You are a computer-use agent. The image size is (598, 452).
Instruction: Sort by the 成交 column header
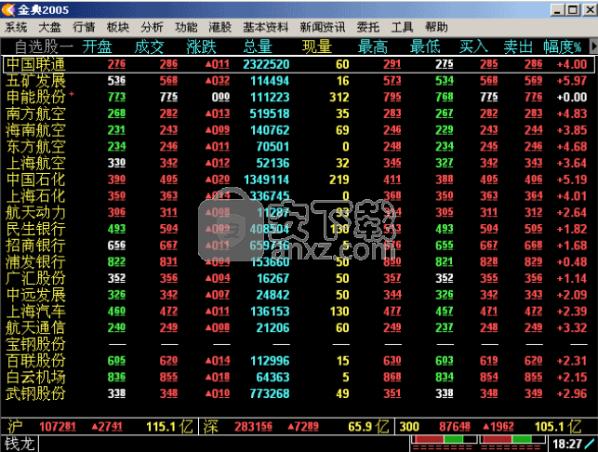click(x=149, y=47)
